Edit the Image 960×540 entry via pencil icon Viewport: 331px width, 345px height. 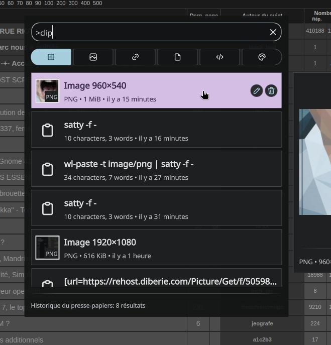tap(256, 91)
